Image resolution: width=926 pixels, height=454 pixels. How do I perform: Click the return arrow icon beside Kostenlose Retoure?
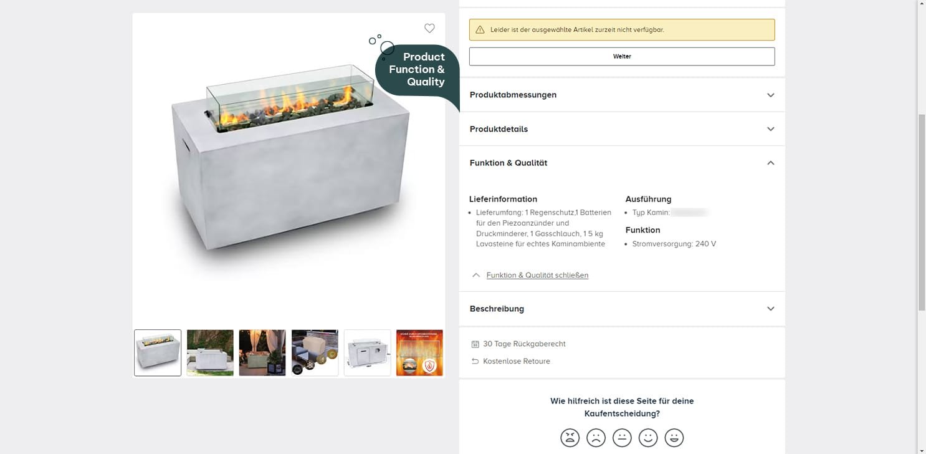[475, 361]
